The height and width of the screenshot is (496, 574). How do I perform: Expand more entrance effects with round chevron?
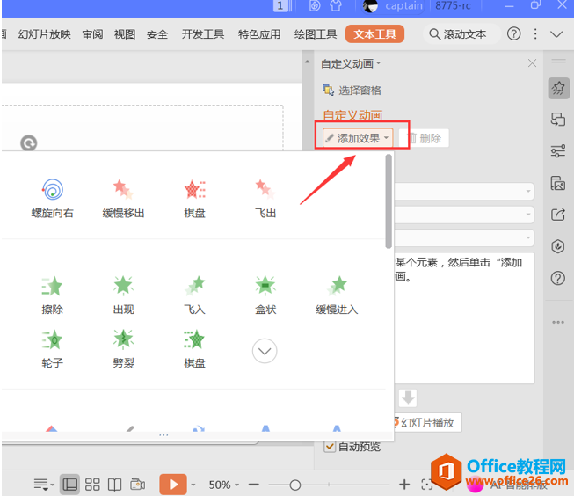265,351
